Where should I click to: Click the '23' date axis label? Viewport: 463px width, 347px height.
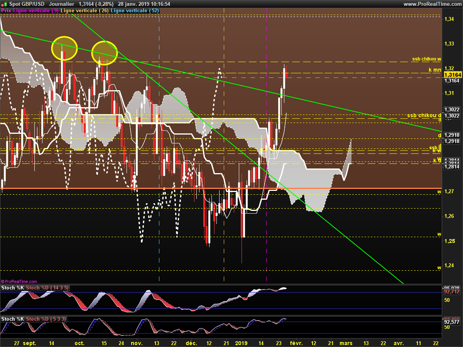[279, 342]
